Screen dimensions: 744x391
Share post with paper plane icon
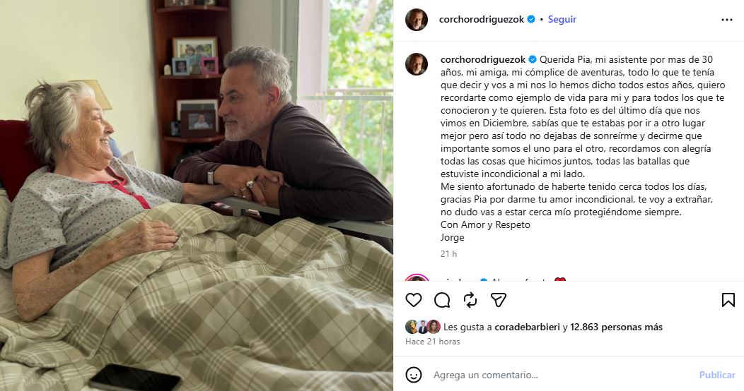point(498,300)
